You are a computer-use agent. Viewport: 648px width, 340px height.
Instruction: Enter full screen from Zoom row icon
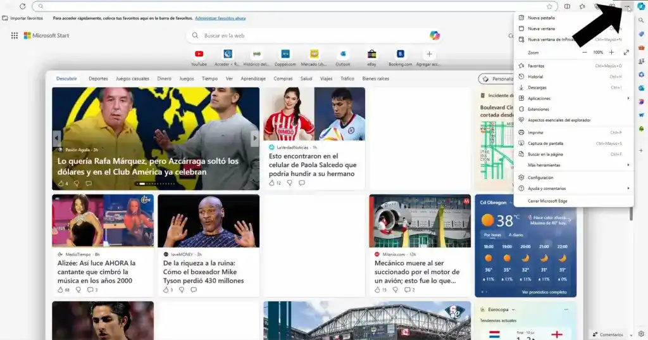point(626,53)
